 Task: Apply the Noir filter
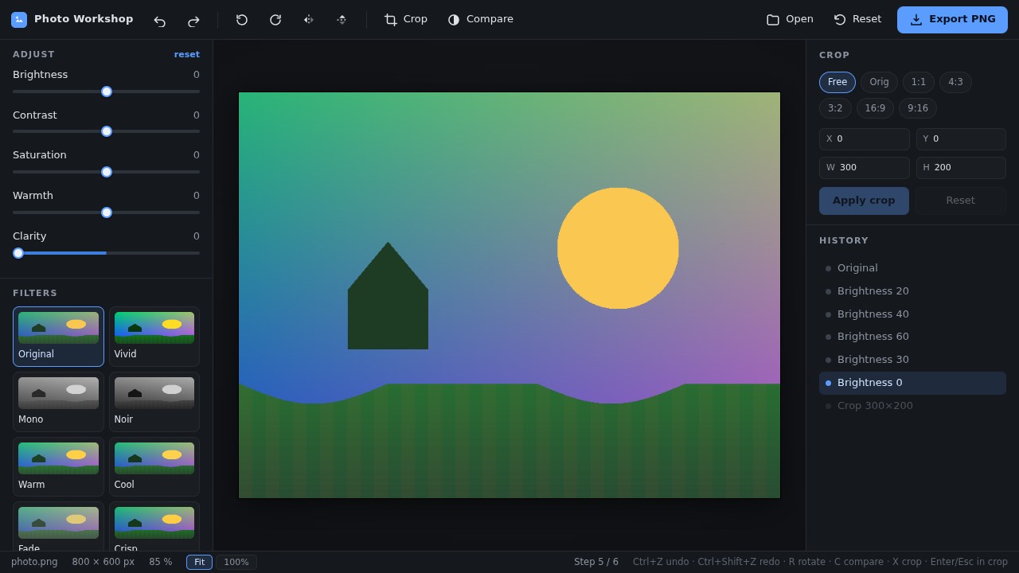154,402
